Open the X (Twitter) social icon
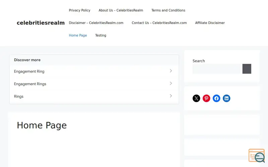 coord(196,98)
